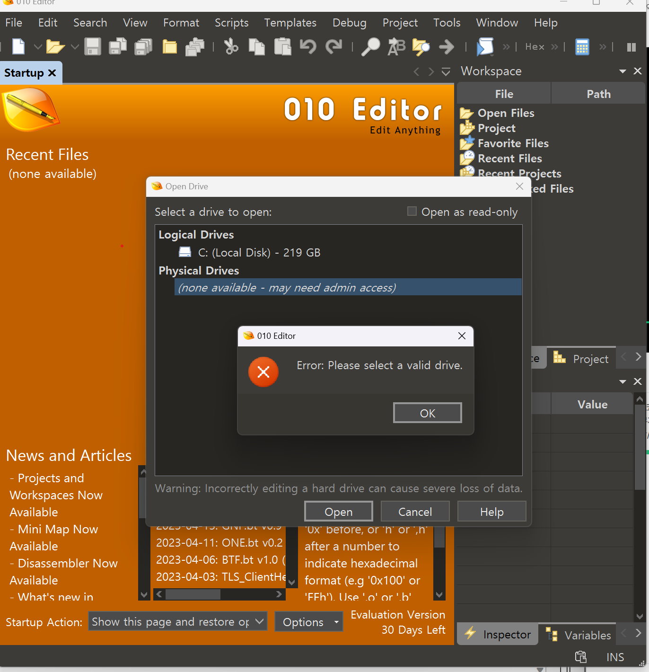Click the Copy toolbar icon
This screenshot has height=672, width=649.
(x=257, y=47)
